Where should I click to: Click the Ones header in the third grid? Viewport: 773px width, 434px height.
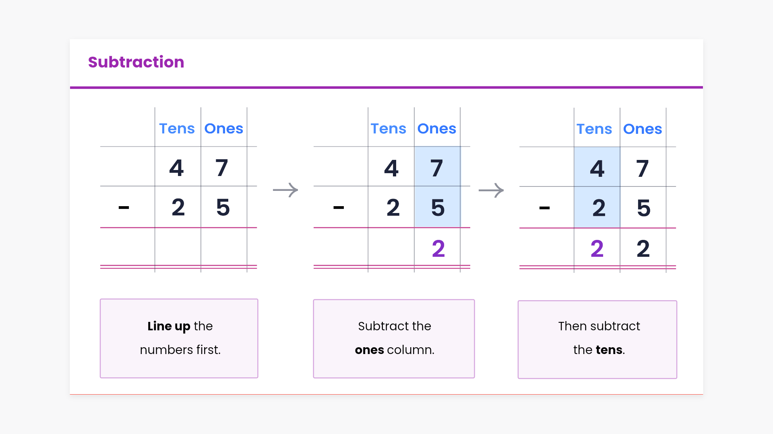642,129
